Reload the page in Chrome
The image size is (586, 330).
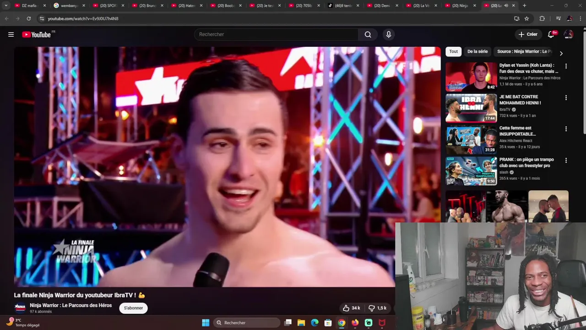[x=28, y=18]
